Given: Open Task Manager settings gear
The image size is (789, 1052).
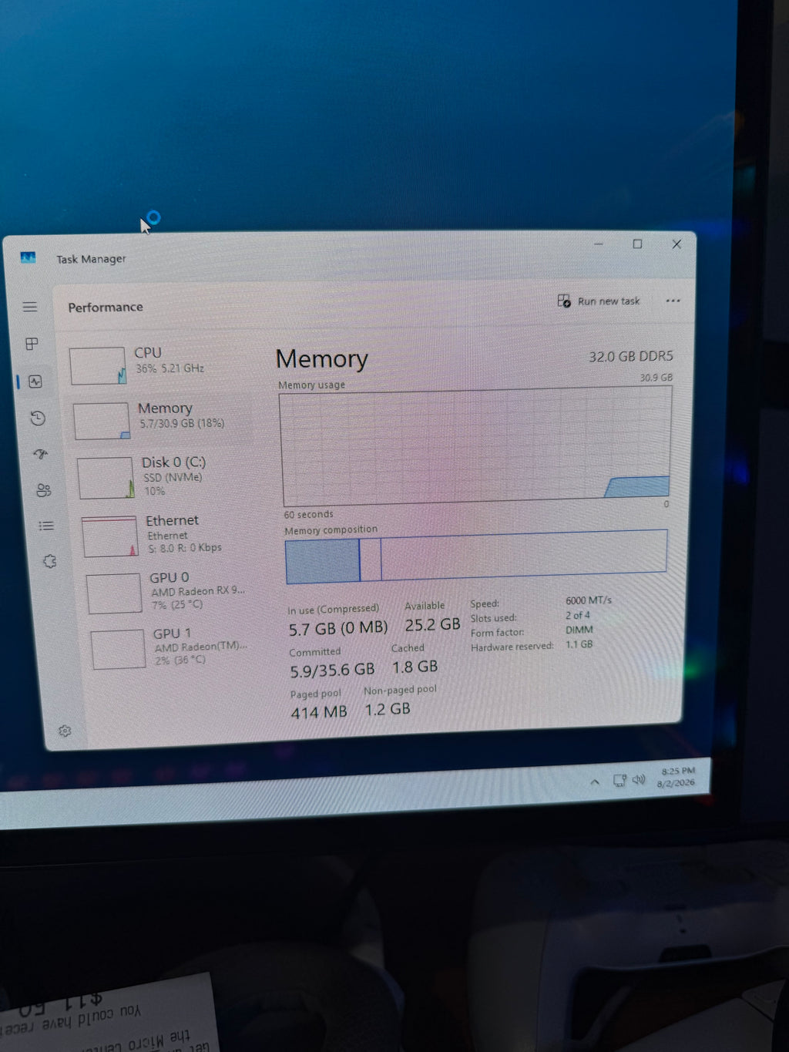Looking at the screenshot, I should click(65, 731).
